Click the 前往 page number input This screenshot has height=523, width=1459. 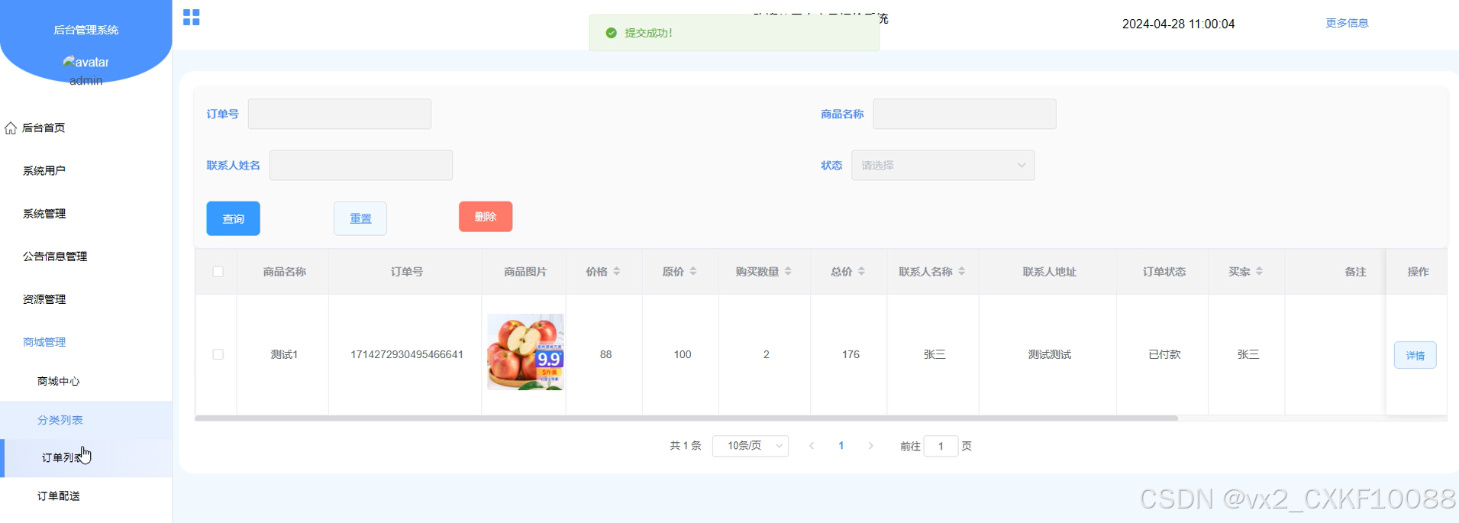click(941, 446)
